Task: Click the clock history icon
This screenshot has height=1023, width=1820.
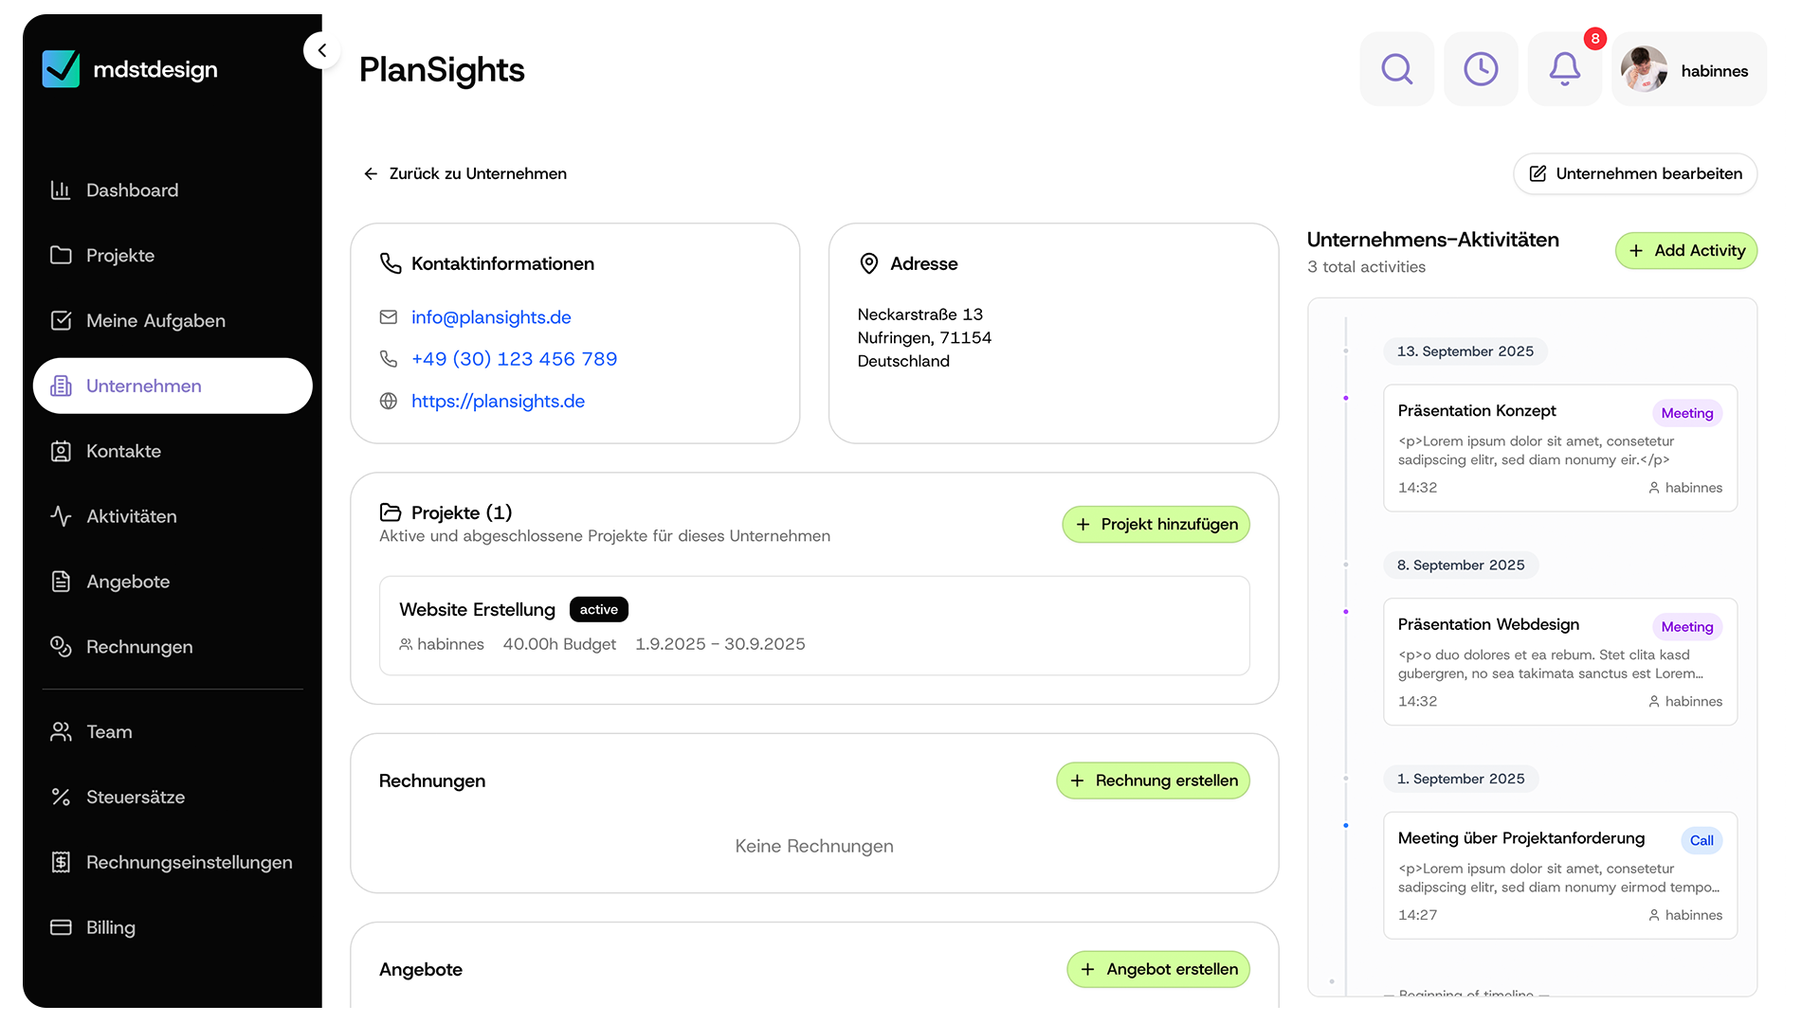Action: [x=1481, y=69]
